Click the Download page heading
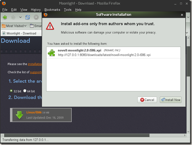Image resolution: width=192 pixels, height=145 pixels. tap(15, 40)
